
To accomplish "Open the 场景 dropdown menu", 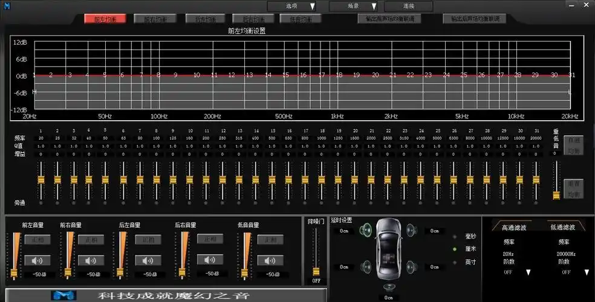I will (354, 6).
